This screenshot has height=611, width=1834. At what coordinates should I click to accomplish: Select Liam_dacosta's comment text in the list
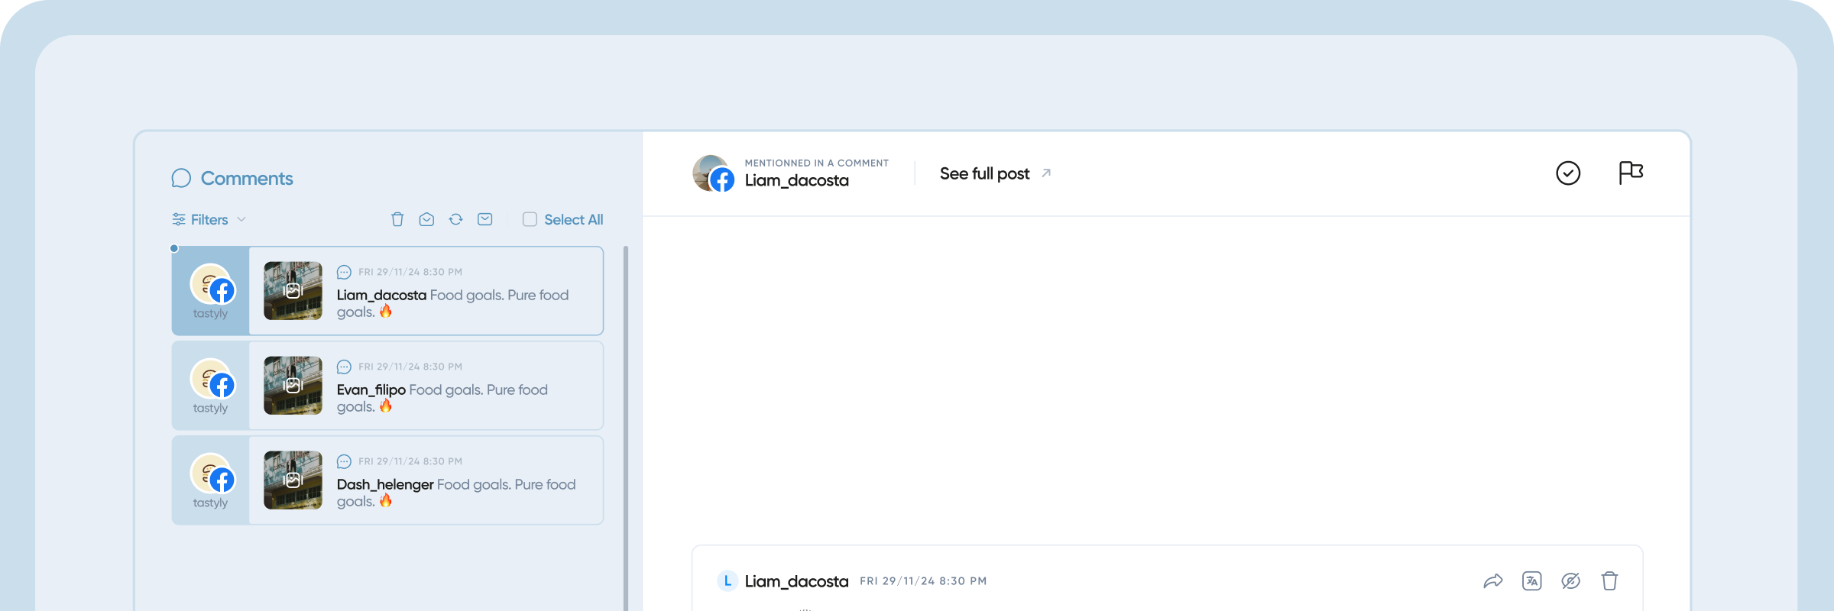[x=452, y=303]
